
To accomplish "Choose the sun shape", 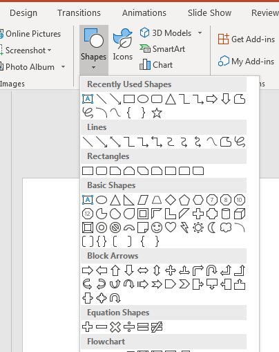I will (x=198, y=228).
